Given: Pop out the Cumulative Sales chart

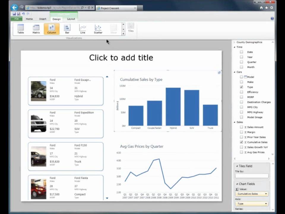Looking at the screenshot, I should (219, 73).
